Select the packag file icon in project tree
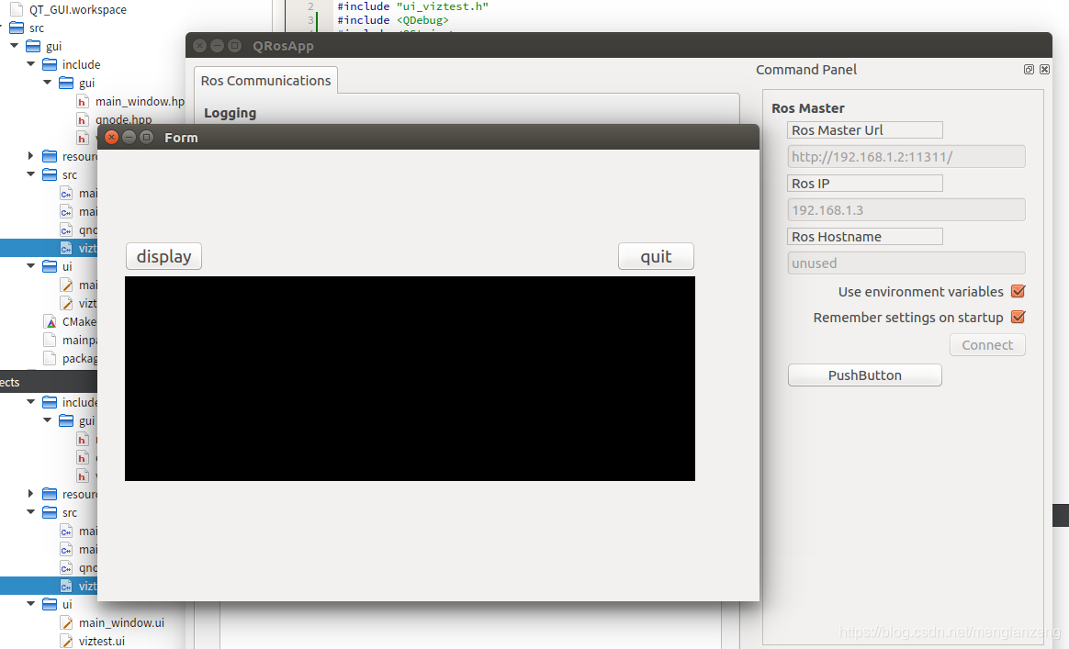The height and width of the screenshot is (649, 1069). tap(50, 359)
